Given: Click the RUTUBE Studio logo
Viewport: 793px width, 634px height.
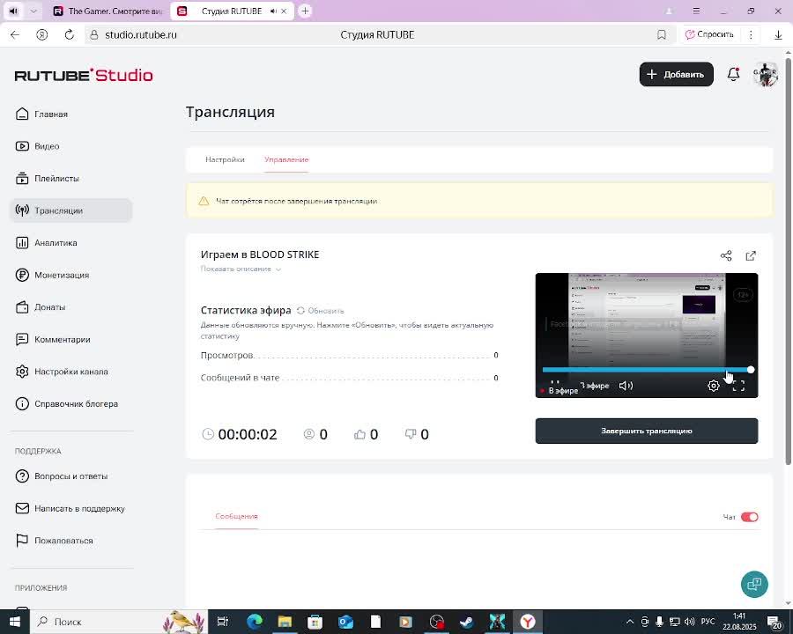Looking at the screenshot, I should coord(84,76).
